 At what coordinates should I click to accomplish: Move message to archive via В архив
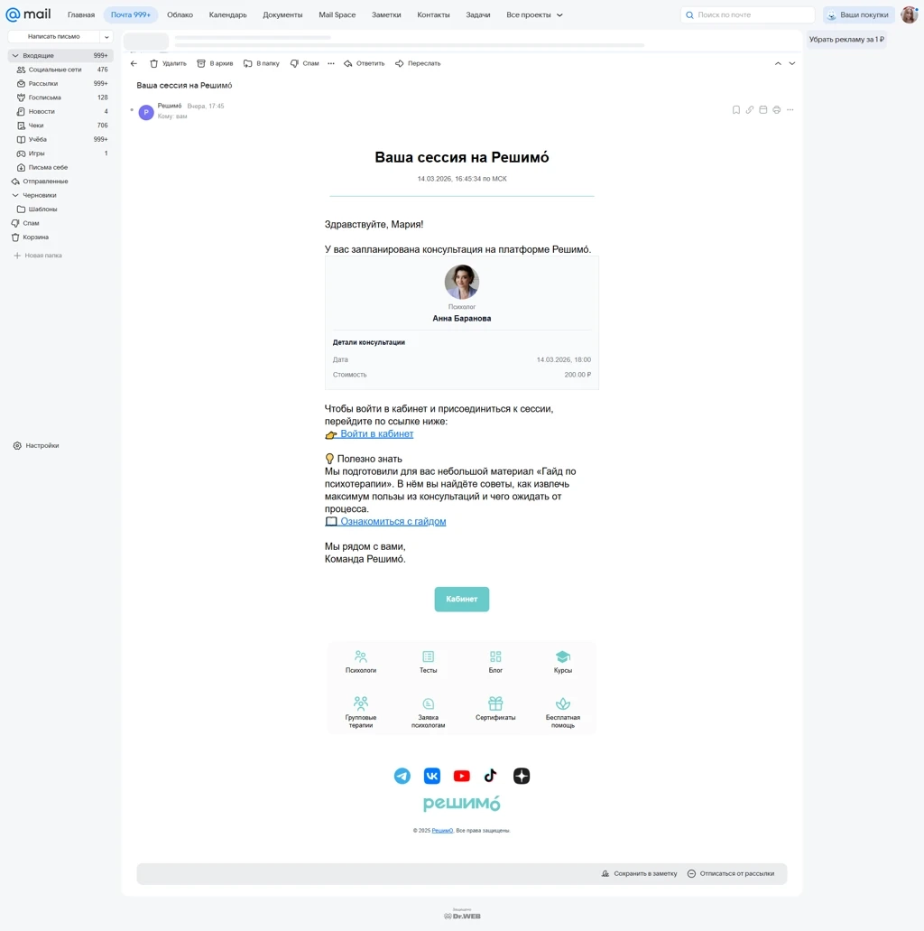(x=215, y=63)
